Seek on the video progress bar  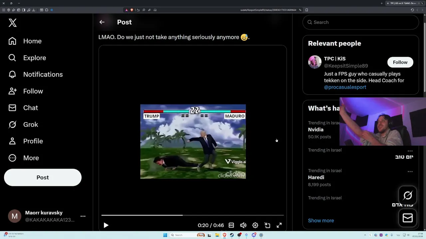192,215
